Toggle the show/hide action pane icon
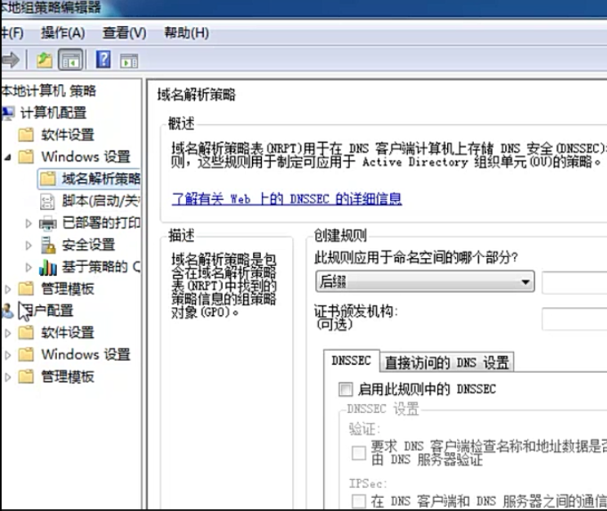Viewport: 607px width, 511px height. [x=129, y=61]
